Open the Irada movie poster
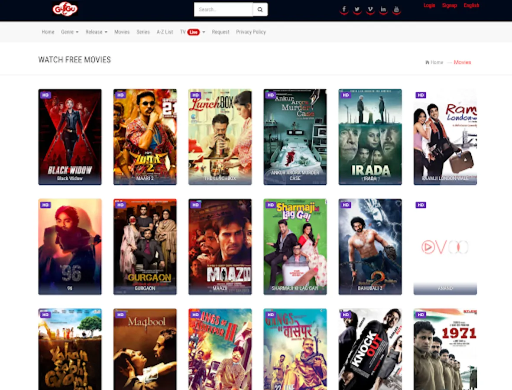Viewport: 512px width, 390px height. [370, 137]
